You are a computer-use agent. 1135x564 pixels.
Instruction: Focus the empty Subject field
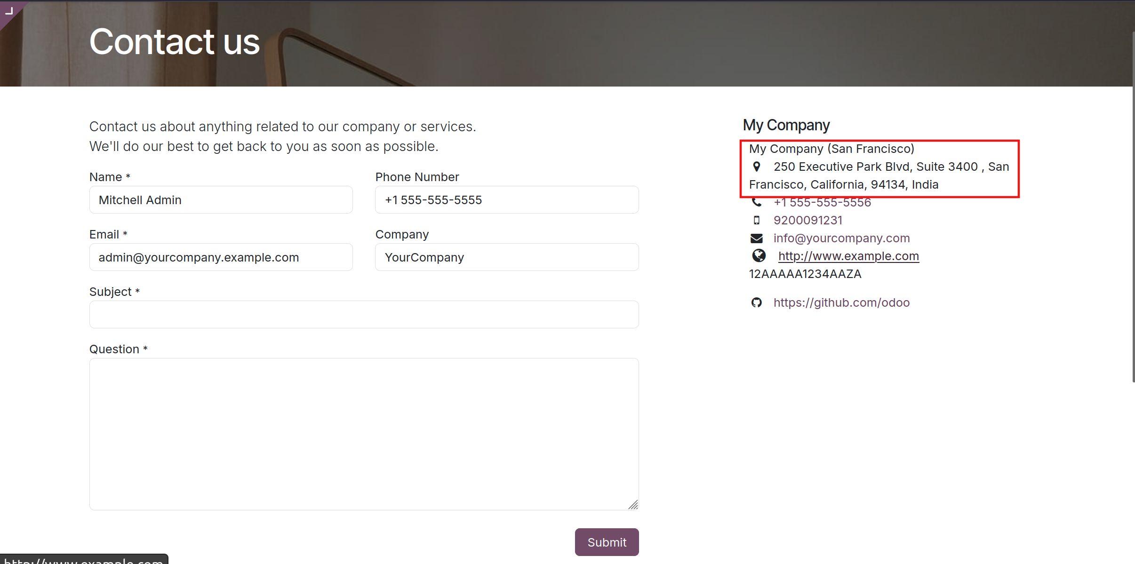[x=364, y=315]
